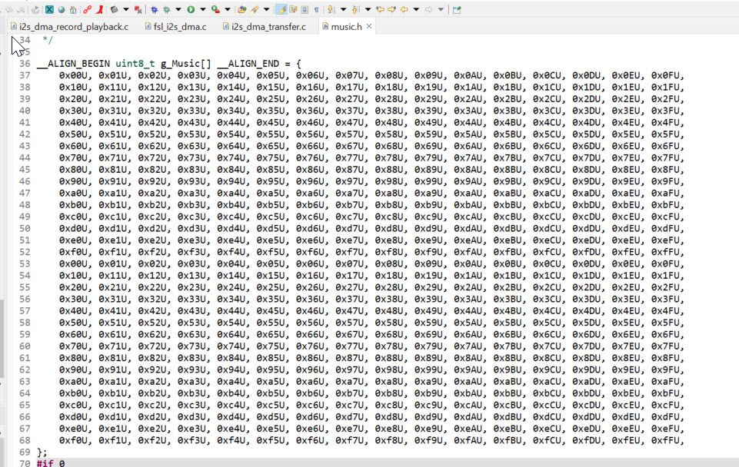Click the red boot icon in the toolbar

tap(99, 9)
